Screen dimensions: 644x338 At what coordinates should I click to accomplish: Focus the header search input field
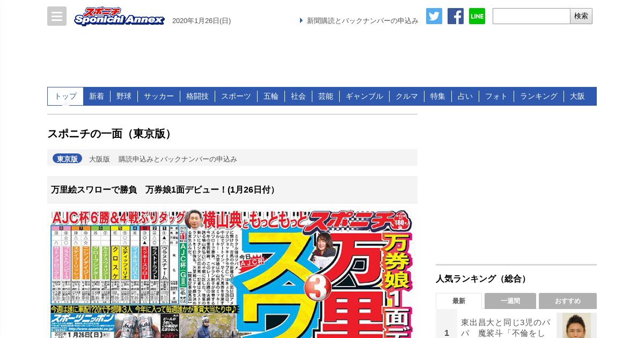pyautogui.click(x=531, y=16)
